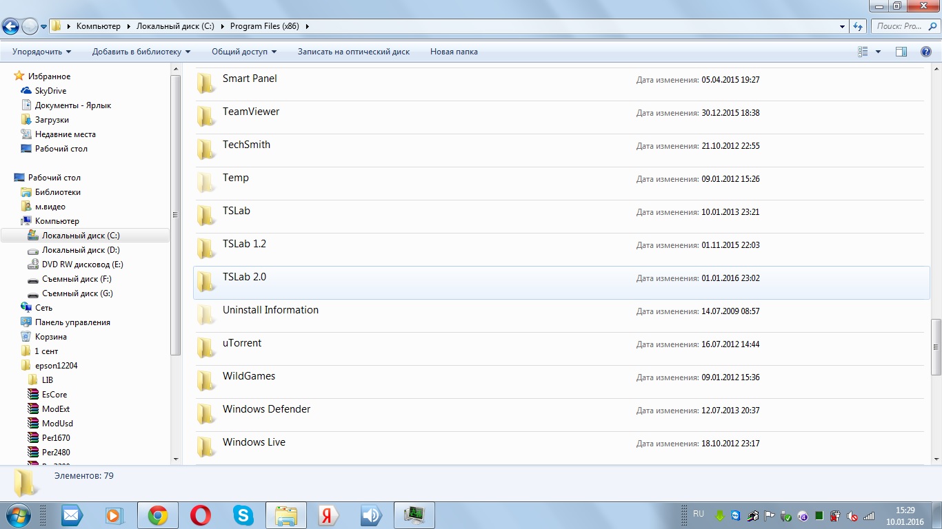Screen dimensions: 942x529
Task: Click the TechSmith folder icon
Action: (206, 149)
